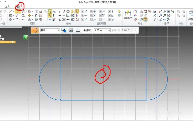Apply the Lock relationship
The height and width of the screenshot is (121, 193).
tap(72, 11)
